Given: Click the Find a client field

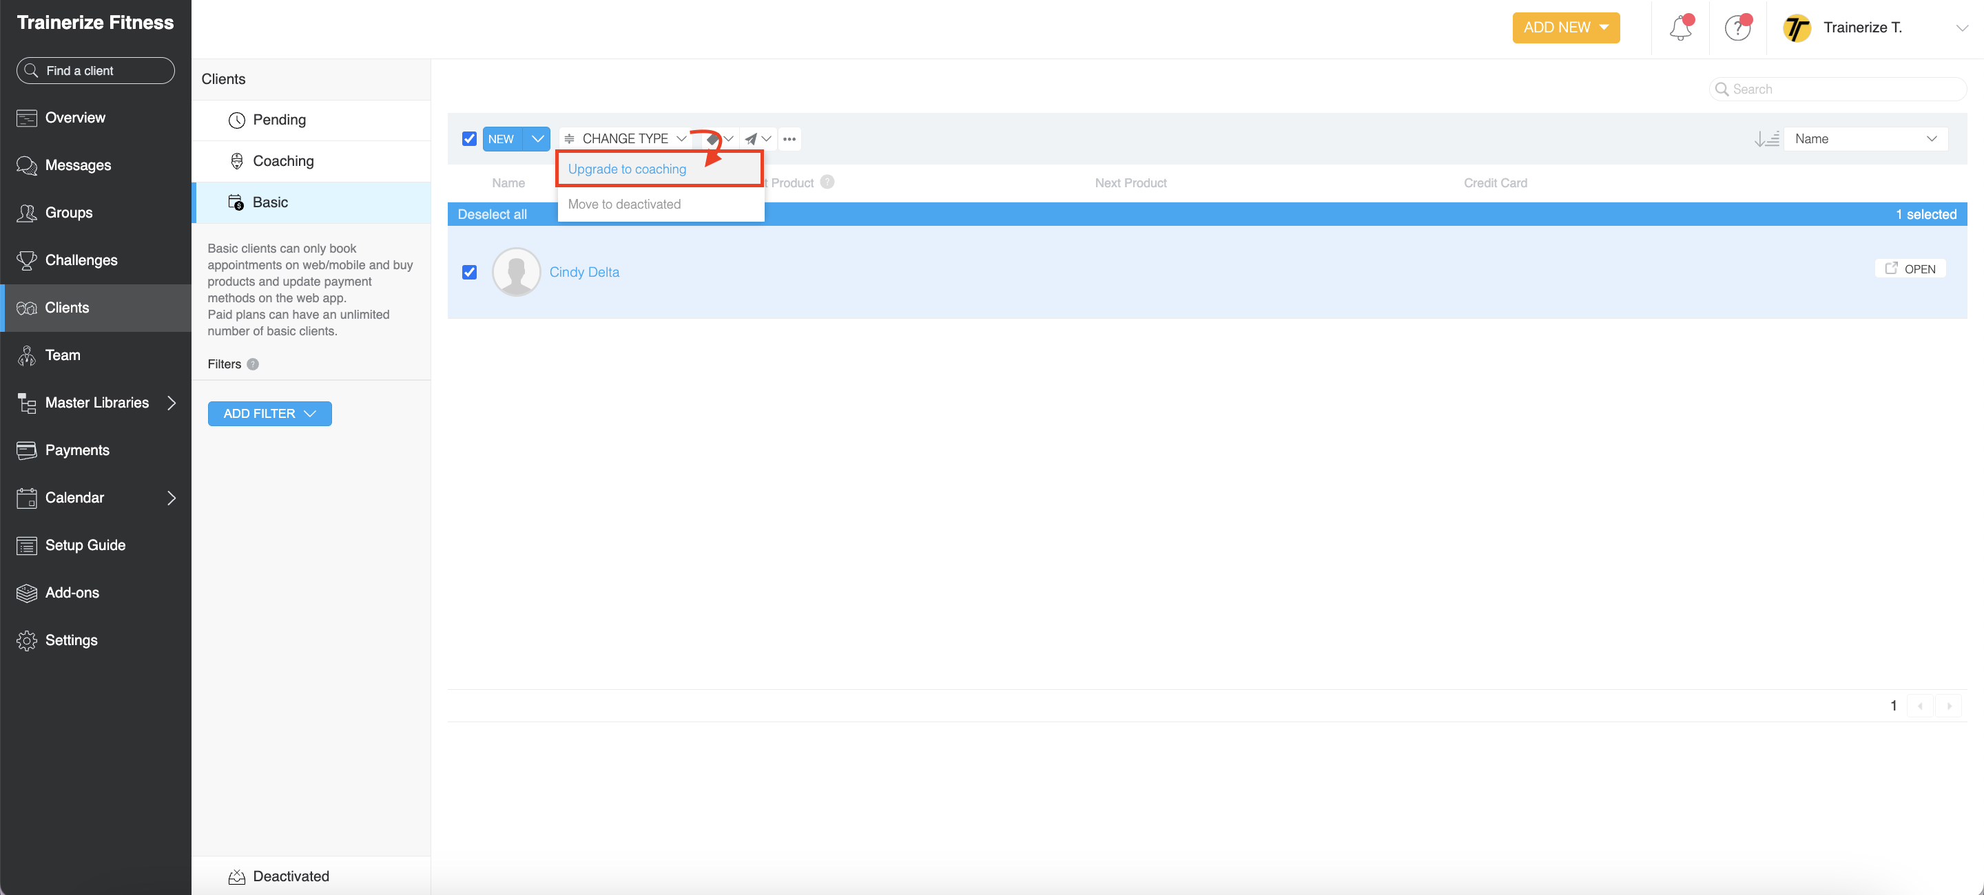Looking at the screenshot, I should (x=96, y=71).
